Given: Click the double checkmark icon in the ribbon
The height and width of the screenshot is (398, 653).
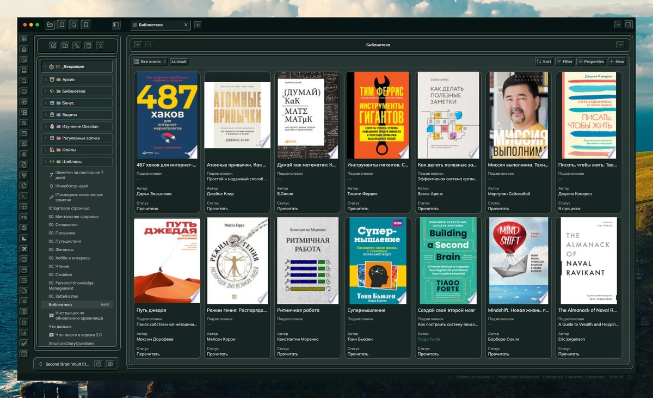Looking at the screenshot, I should (x=23, y=343).
